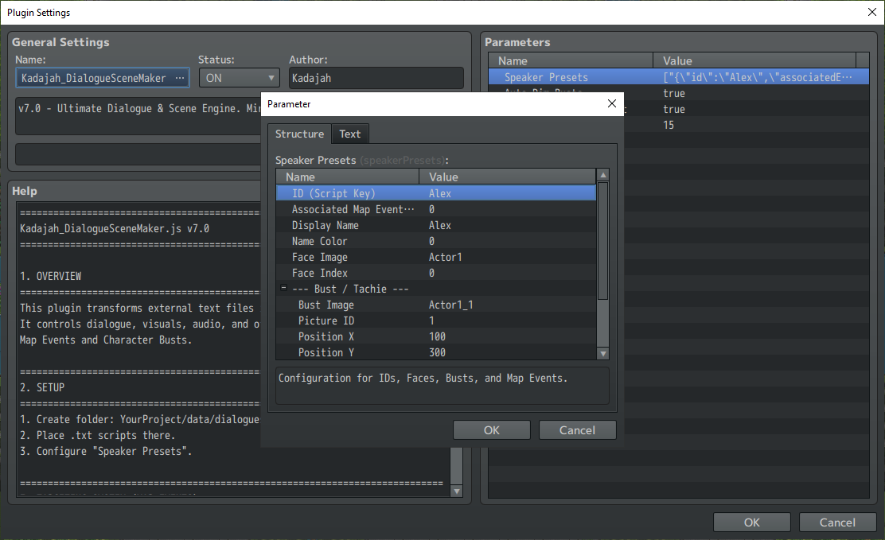
Task: Click the structure list scrollbar thumb
Action: (x=602, y=241)
